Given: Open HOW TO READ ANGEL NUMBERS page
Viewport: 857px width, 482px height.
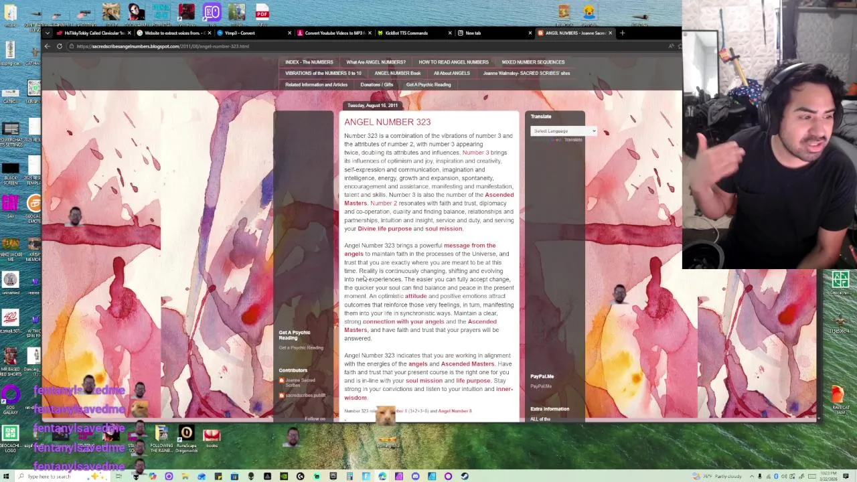Looking at the screenshot, I should (453, 62).
